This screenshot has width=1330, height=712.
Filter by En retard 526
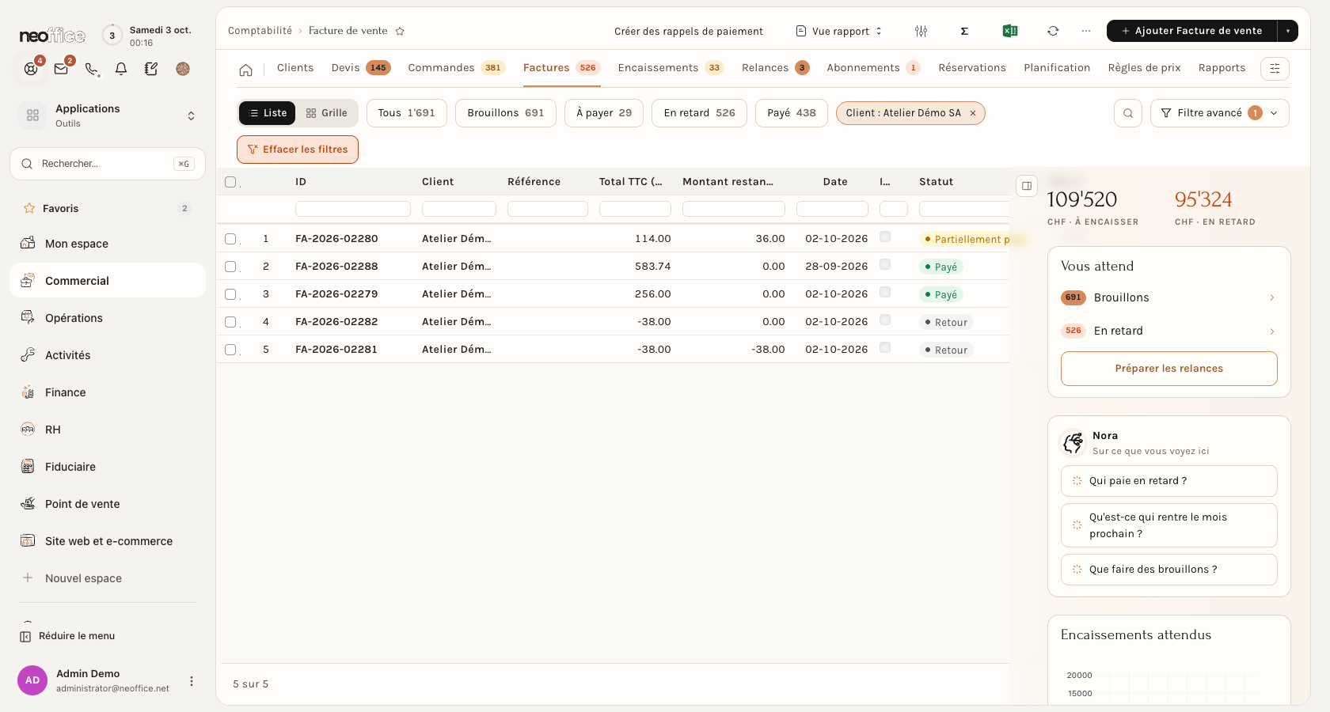[699, 113]
